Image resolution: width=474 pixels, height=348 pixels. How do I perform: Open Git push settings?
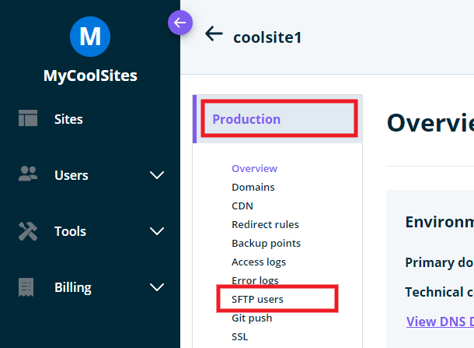pos(252,318)
